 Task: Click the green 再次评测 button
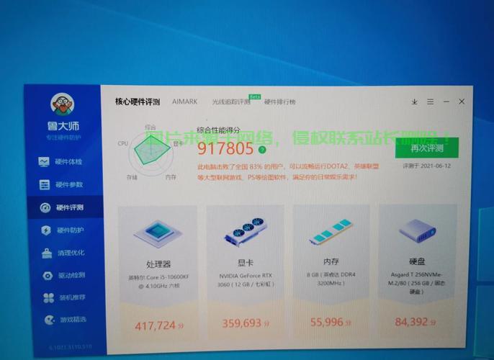pyautogui.click(x=427, y=148)
